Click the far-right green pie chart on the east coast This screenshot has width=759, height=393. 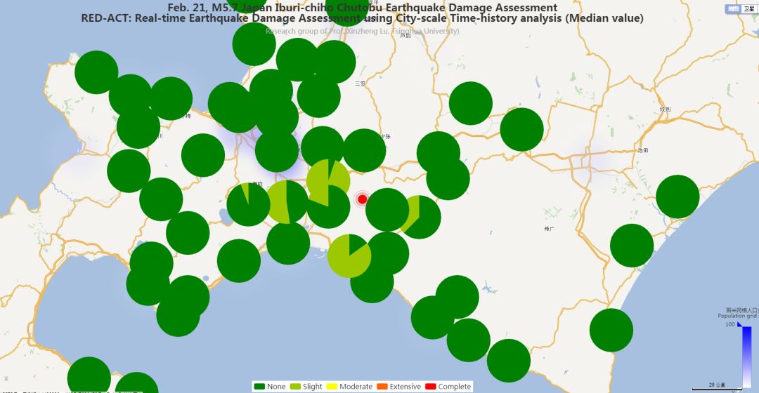[677, 196]
